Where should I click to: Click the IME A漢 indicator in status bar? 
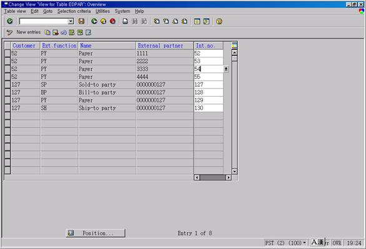[x=318, y=243]
